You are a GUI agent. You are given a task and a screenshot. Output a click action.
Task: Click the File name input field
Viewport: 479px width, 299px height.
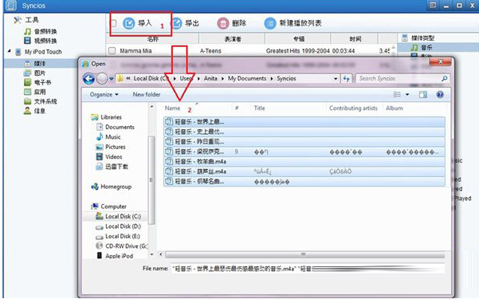(x=308, y=269)
